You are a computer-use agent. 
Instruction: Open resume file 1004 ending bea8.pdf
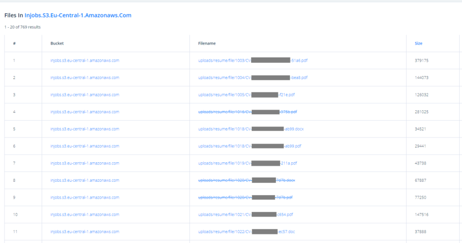point(253,77)
